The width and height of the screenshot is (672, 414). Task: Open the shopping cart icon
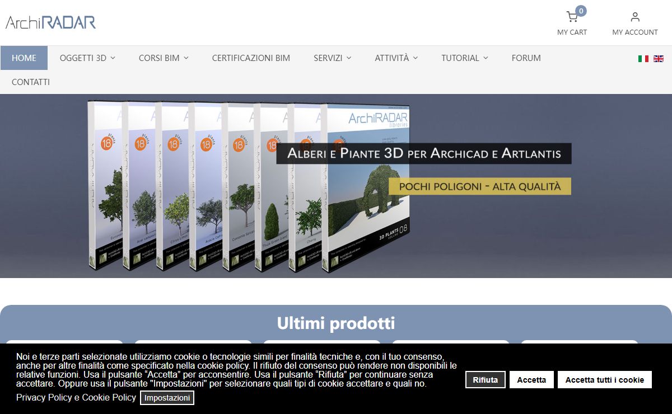[x=572, y=17]
